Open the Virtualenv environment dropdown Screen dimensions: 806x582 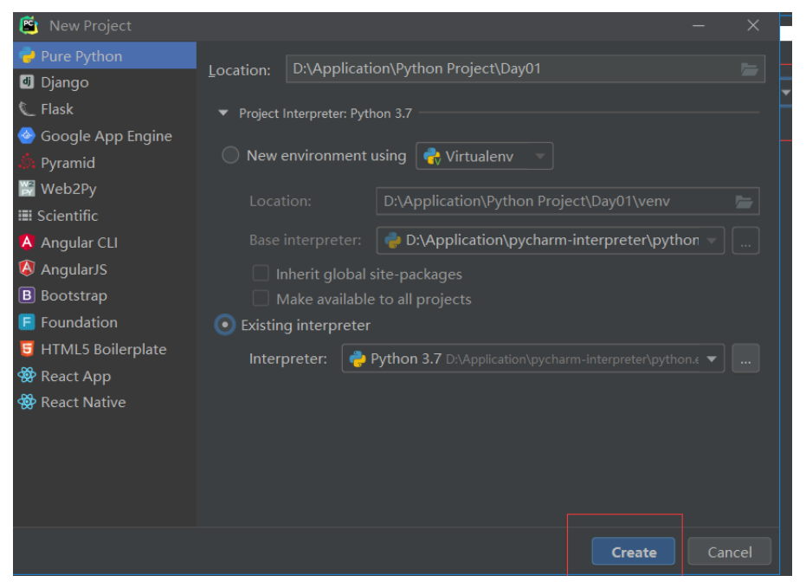[484, 156]
